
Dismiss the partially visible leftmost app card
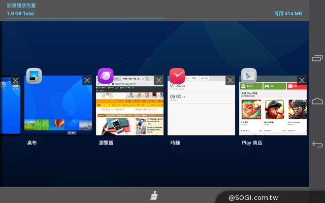15,81
